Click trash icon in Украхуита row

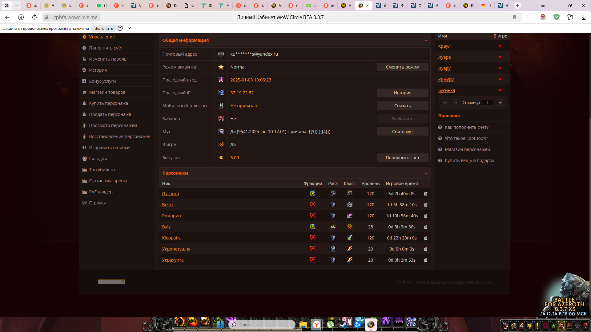(x=426, y=260)
